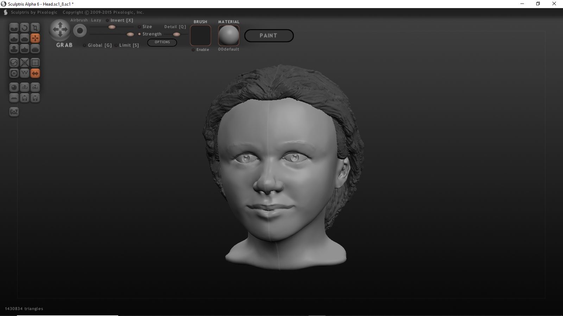Toggle Airbrush mode
563x316 pixels.
[x=79, y=20]
